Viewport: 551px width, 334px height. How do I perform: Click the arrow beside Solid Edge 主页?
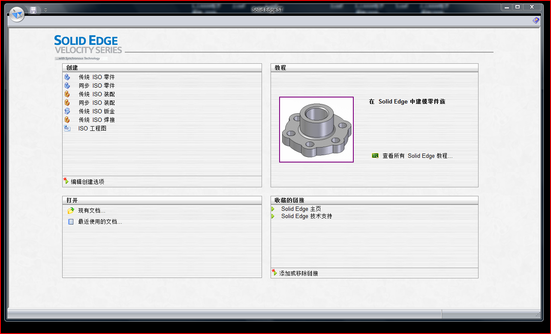tap(273, 209)
